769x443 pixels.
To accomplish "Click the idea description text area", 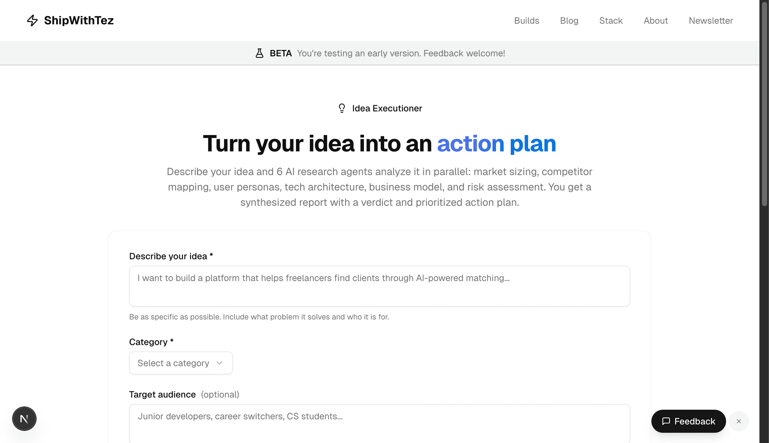I will click(x=379, y=286).
